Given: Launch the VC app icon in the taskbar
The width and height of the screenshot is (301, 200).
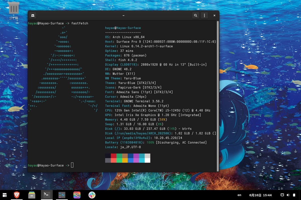Looking at the screenshot, I should [77, 195].
